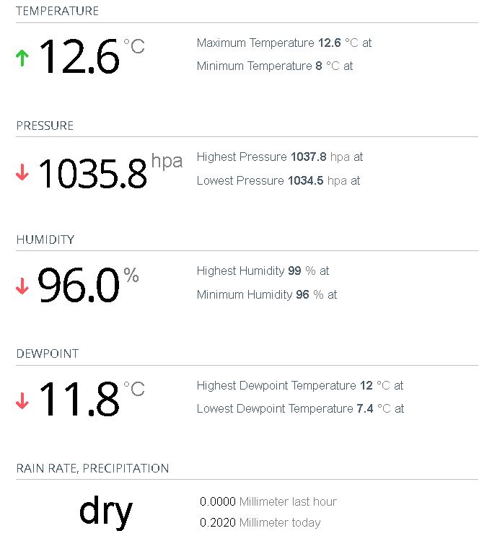Click the PRESSURE section heading
492x536 pixels.
click(45, 126)
